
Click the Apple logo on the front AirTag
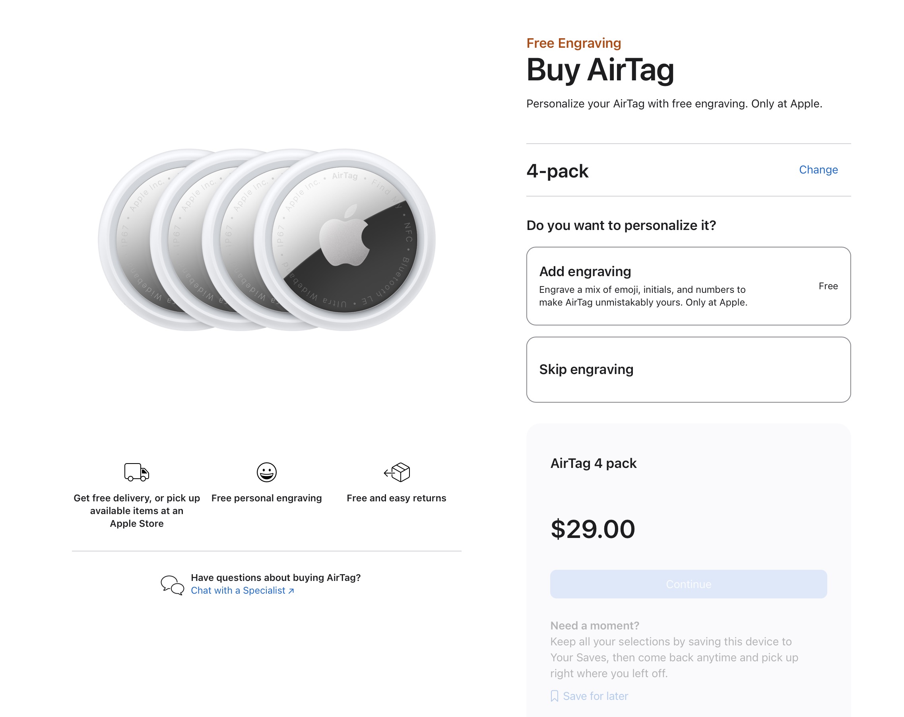[345, 237]
